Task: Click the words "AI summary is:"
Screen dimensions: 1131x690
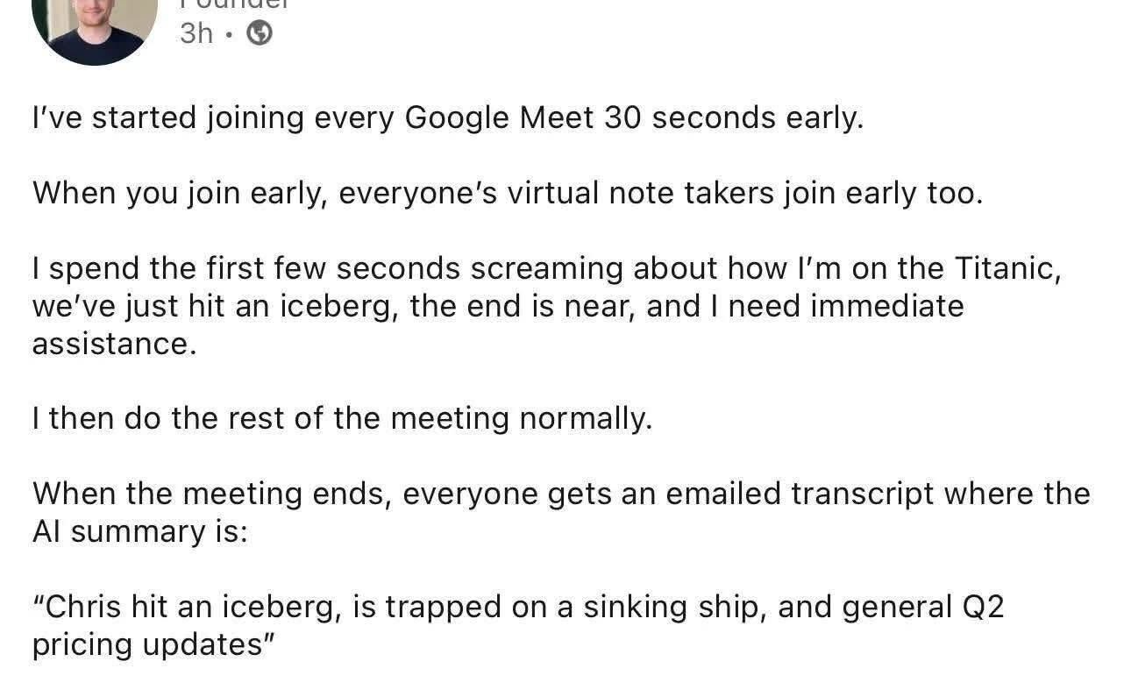Action: click(140, 531)
